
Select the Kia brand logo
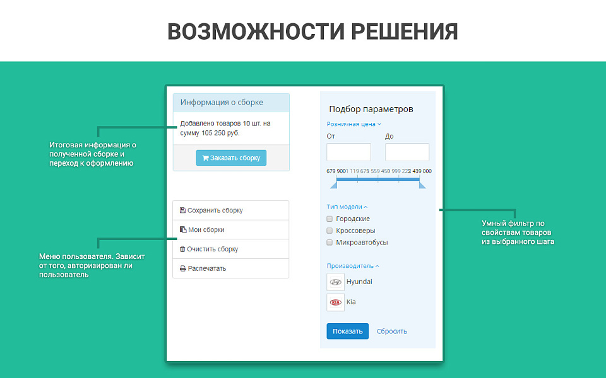pos(335,302)
